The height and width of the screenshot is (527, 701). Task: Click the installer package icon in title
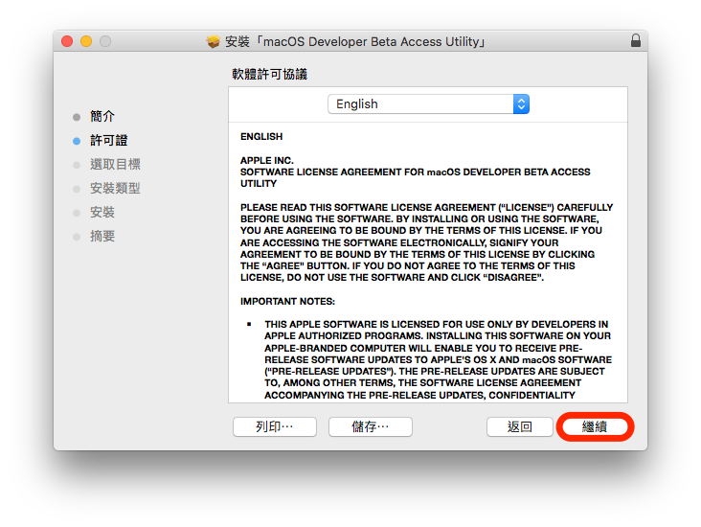point(214,41)
